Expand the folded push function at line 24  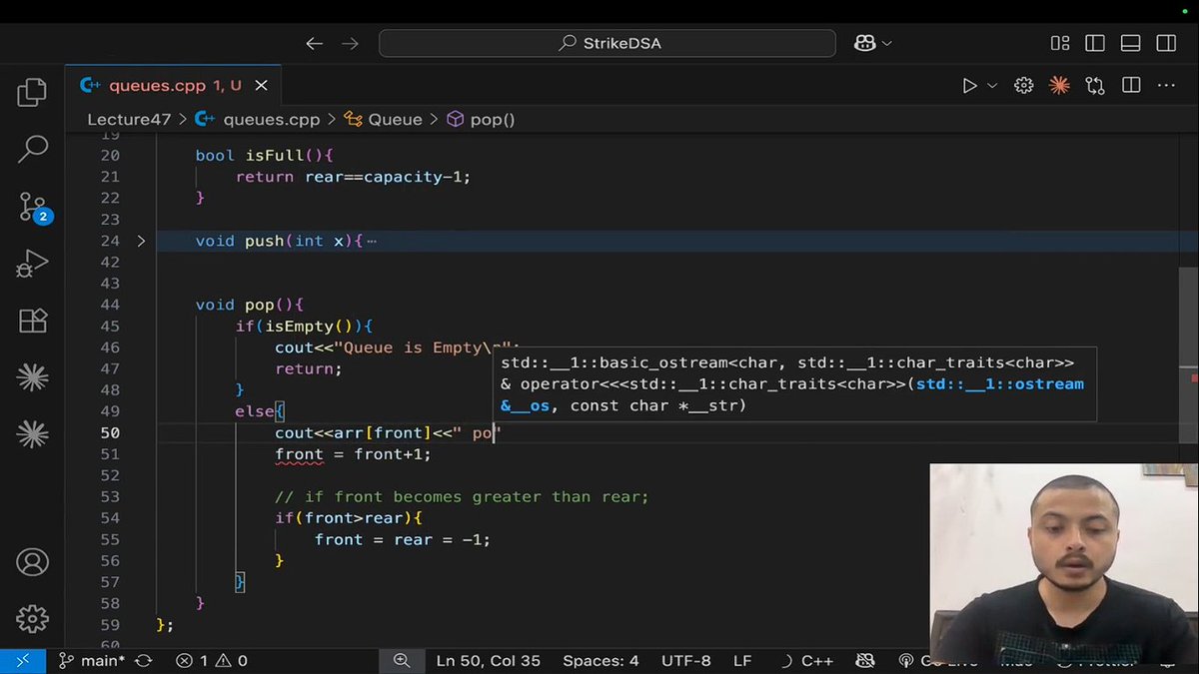click(x=141, y=241)
